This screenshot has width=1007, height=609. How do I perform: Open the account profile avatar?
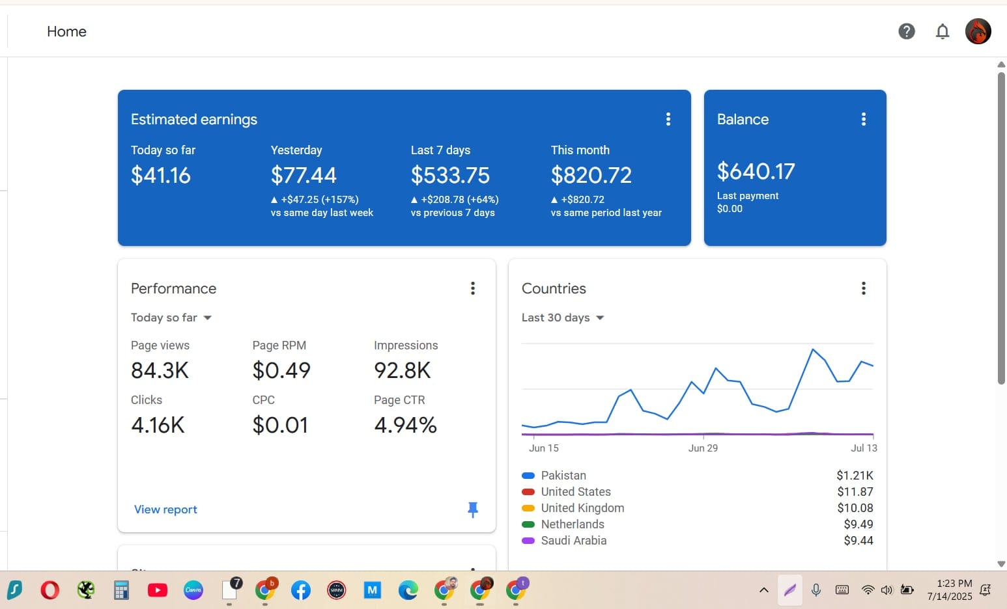tap(978, 31)
